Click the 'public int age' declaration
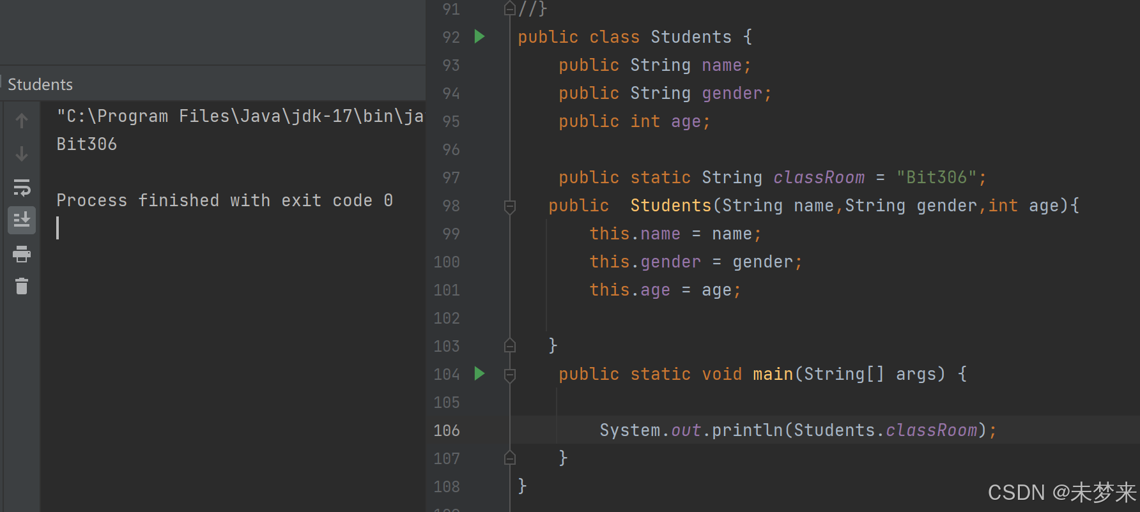 click(635, 121)
